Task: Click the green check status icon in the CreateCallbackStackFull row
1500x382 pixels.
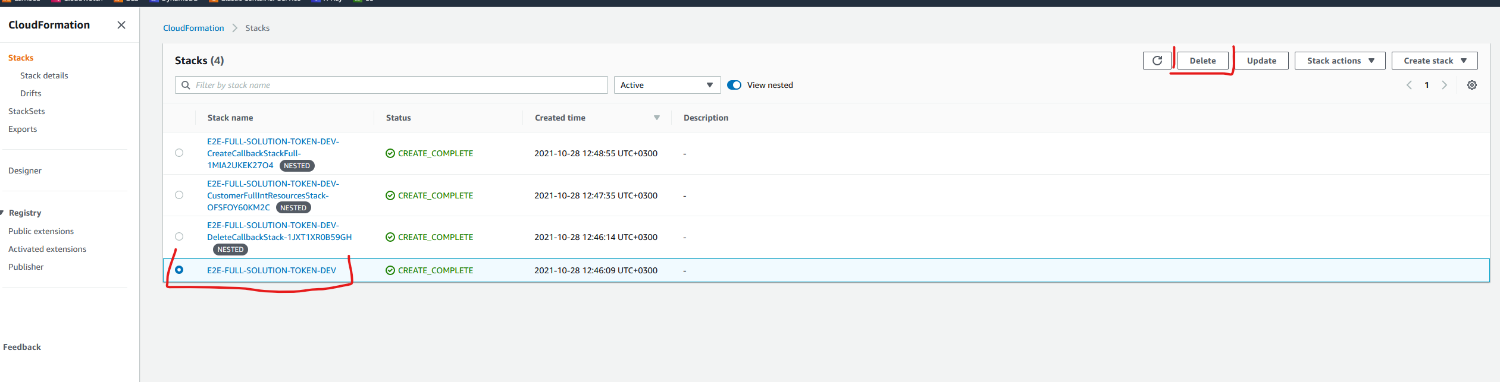Action: click(390, 153)
